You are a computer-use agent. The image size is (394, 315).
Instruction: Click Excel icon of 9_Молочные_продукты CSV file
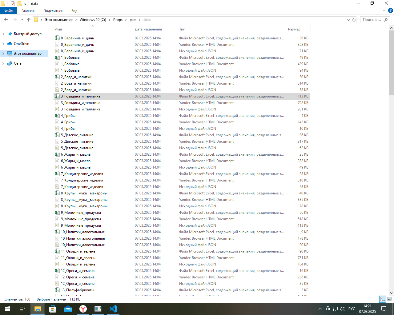point(57,213)
